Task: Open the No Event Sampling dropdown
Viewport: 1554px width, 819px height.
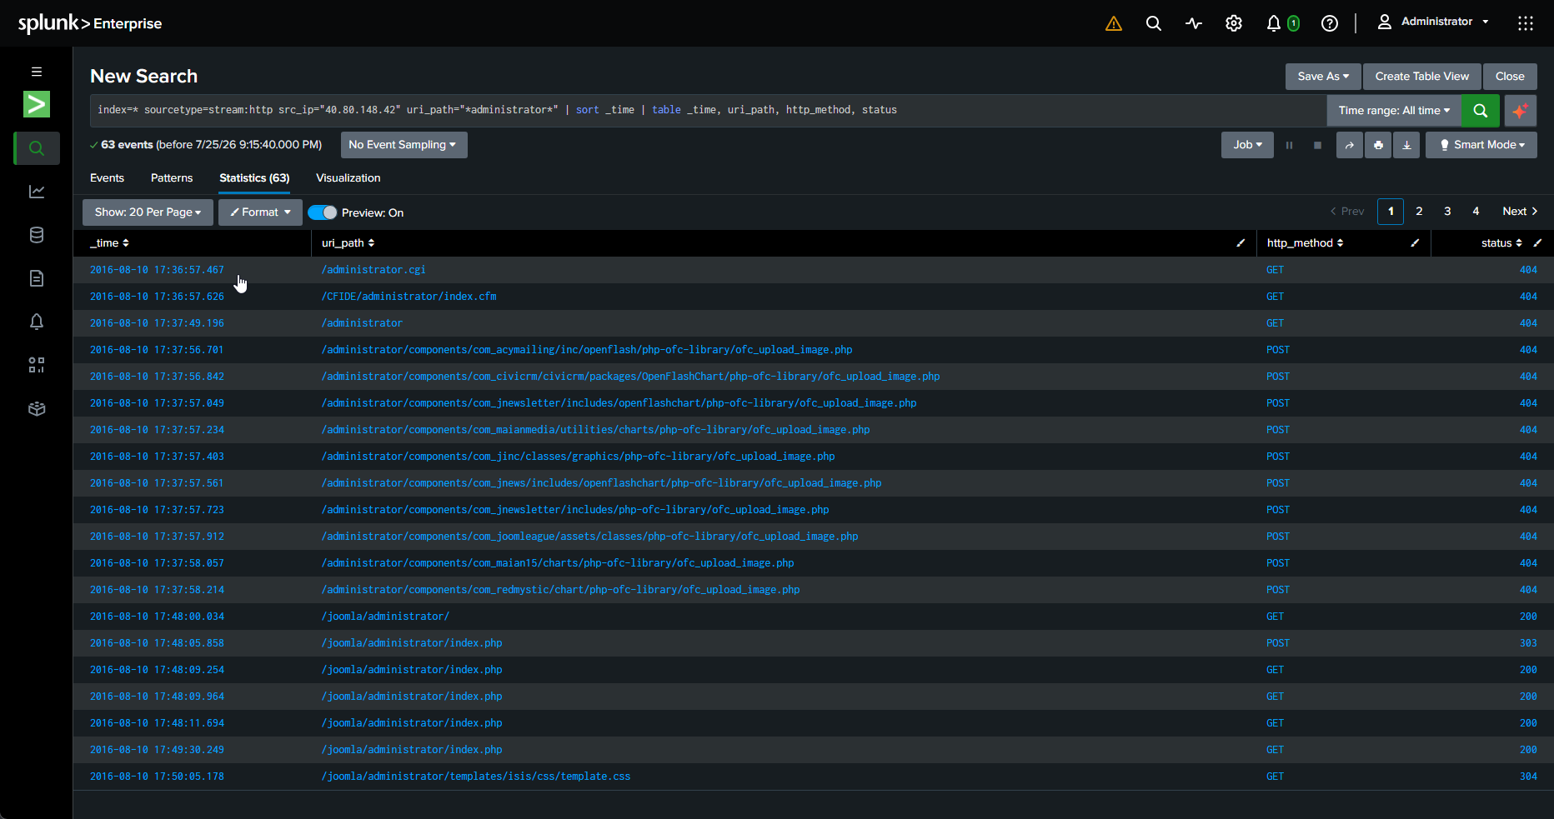Action: pos(404,145)
